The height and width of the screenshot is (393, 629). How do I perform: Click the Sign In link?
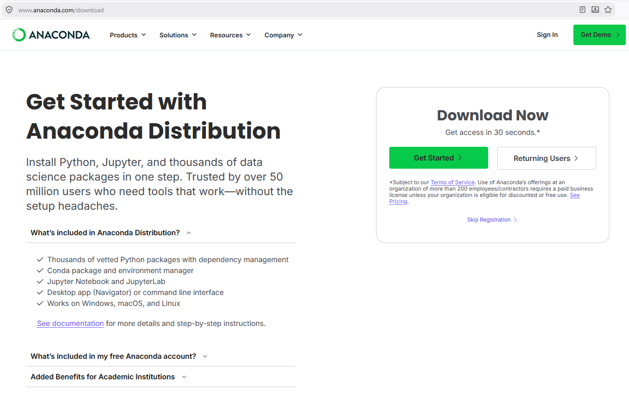click(x=547, y=35)
